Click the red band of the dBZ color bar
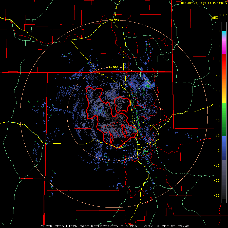The width and height of the screenshot is (228, 228). pyautogui.click(x=224, y=61)
